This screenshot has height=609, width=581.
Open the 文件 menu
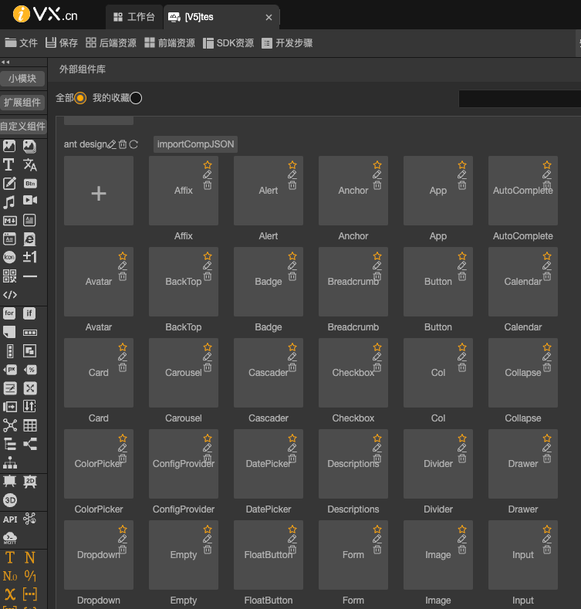[x=22, y=42]
